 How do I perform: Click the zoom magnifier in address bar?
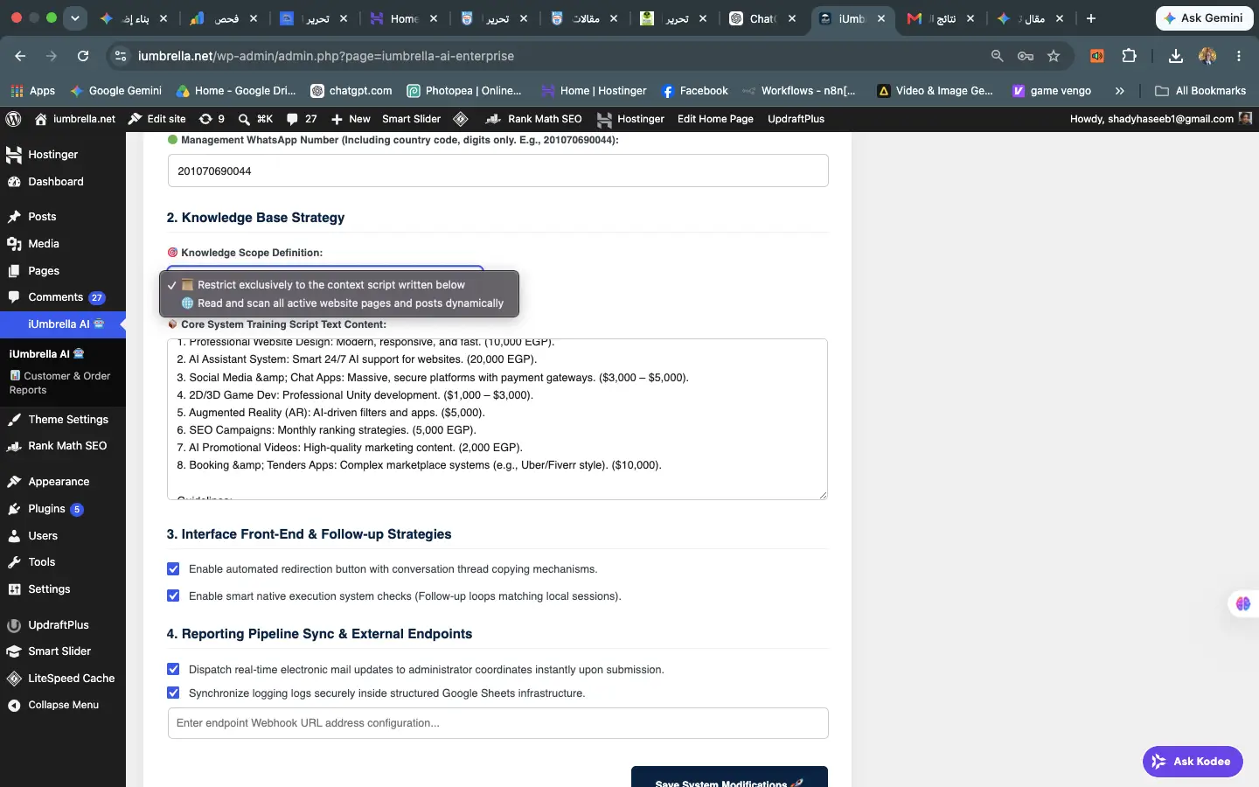click(997, 56)
